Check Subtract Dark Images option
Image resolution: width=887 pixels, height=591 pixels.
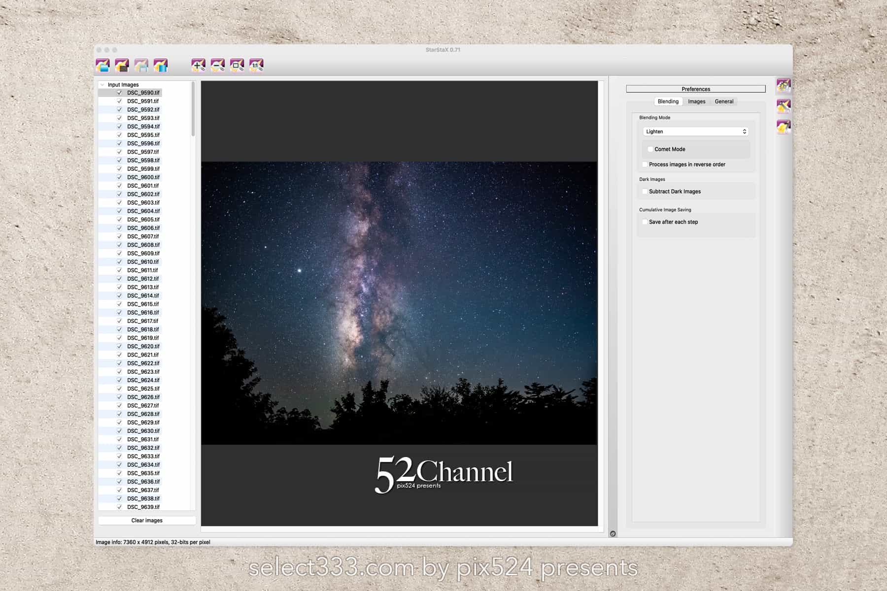coord(645,192)
